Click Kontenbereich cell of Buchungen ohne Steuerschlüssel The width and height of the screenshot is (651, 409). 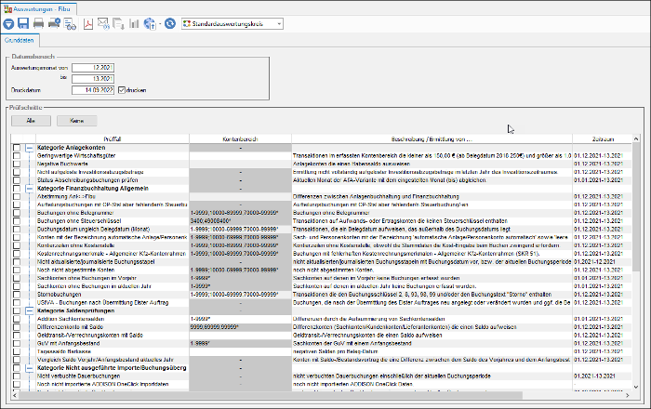pos(240,221)
